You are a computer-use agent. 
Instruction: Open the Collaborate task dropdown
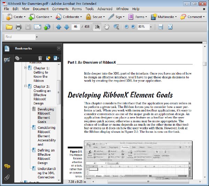point(69,17)
